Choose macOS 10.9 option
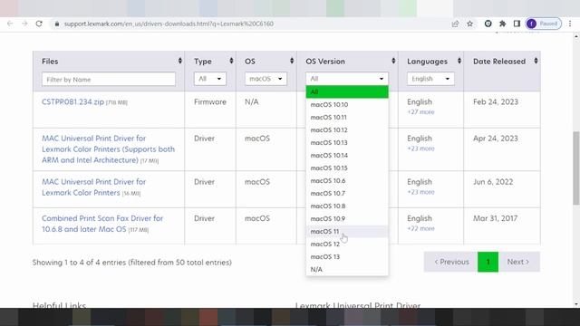Screen dimensions: 580x326 (347, 219)
